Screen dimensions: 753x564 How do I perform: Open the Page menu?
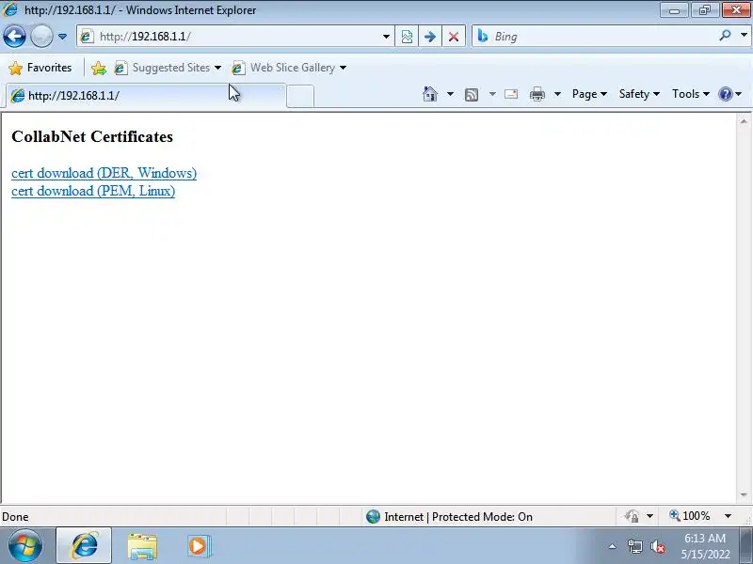589,94
